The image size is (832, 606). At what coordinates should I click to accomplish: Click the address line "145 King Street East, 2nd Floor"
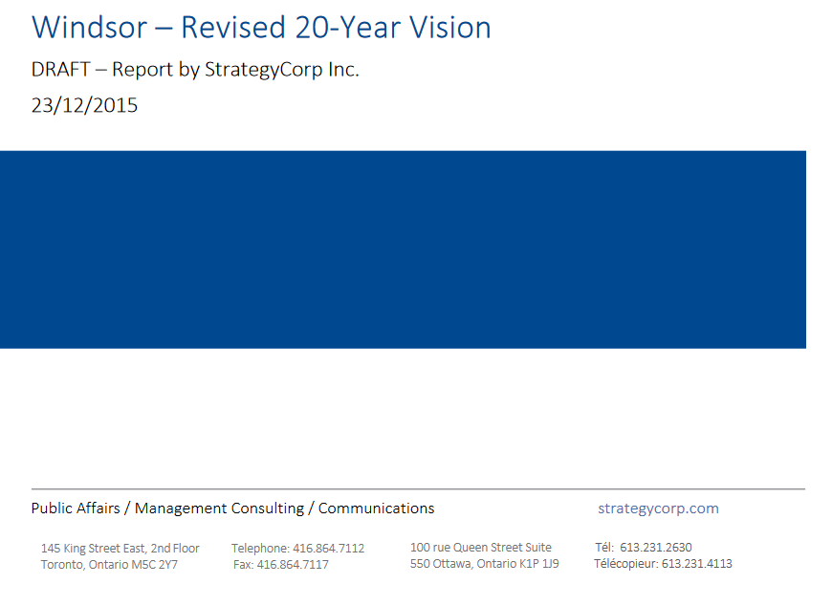(120, 549)
